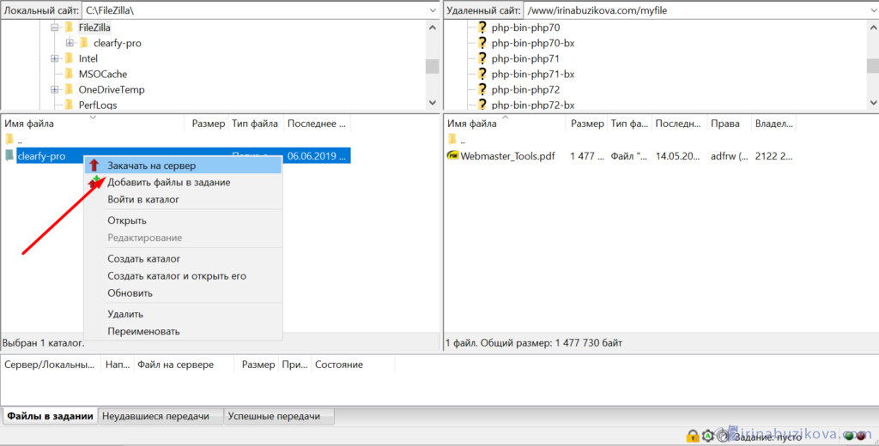The width and height of the screenshot is (879, 446).
Task: Sort remote files by 'Размер' column header
Action: 586,124
